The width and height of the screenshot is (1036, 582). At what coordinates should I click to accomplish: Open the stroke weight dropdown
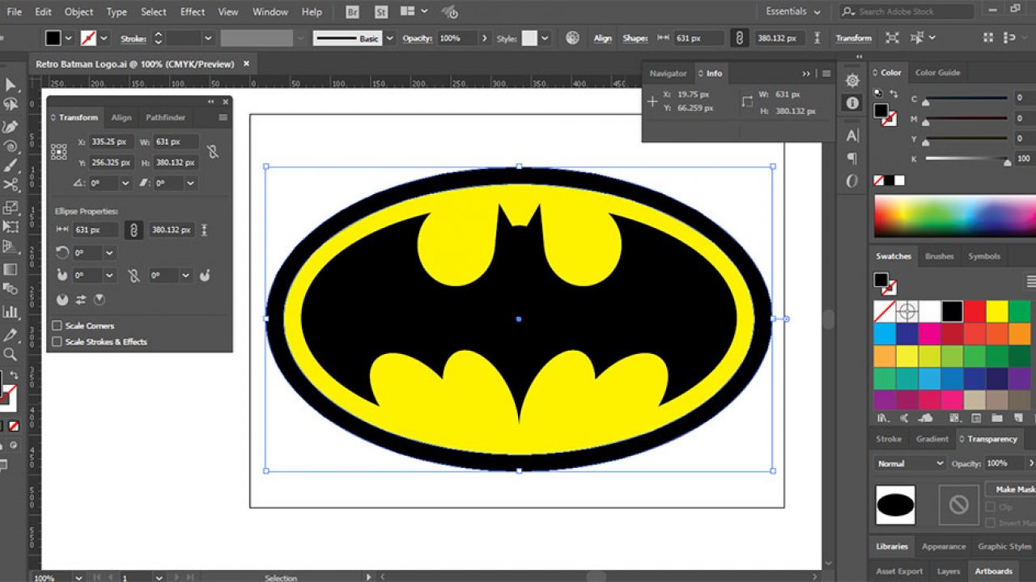coord(208,38)
